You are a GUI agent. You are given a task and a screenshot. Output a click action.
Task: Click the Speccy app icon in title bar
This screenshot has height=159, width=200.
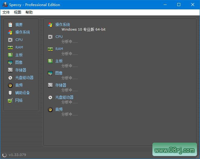pos(5,5)
